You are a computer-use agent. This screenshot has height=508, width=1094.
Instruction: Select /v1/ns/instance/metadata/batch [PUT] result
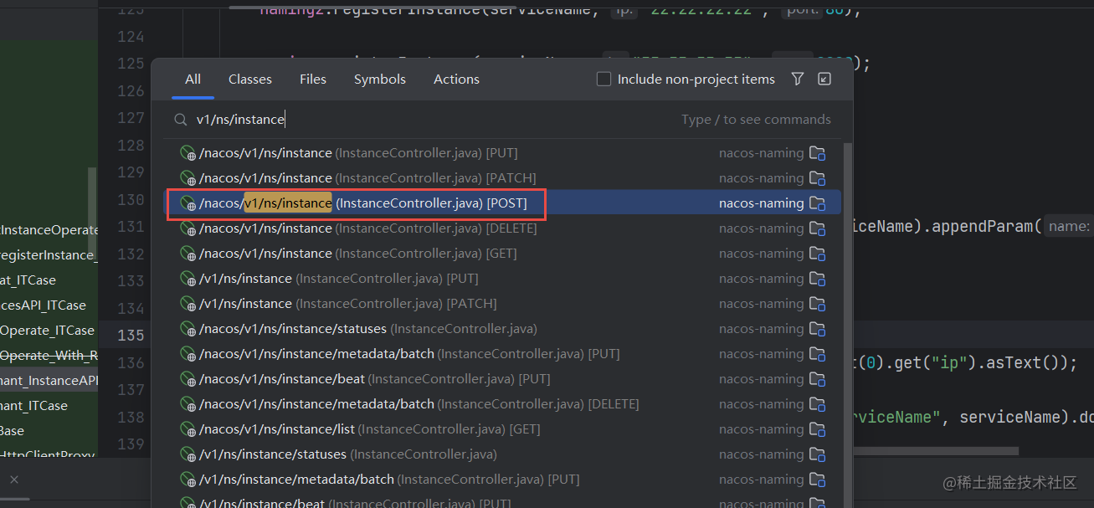(x=502, y=480)
